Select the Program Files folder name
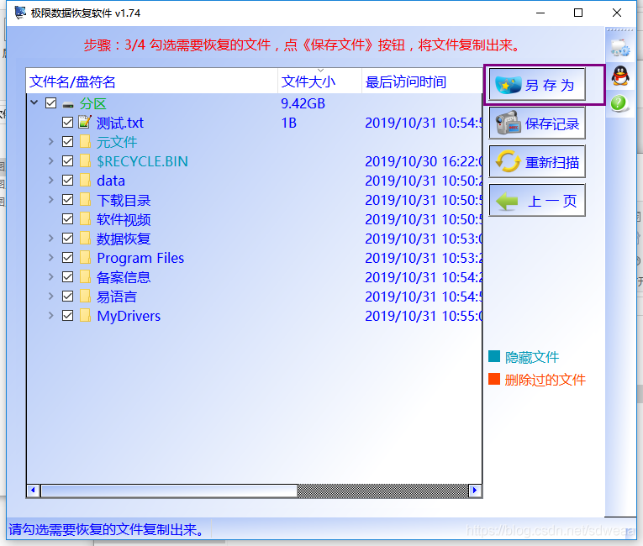643x546 pixels. [x=140, y=258]
